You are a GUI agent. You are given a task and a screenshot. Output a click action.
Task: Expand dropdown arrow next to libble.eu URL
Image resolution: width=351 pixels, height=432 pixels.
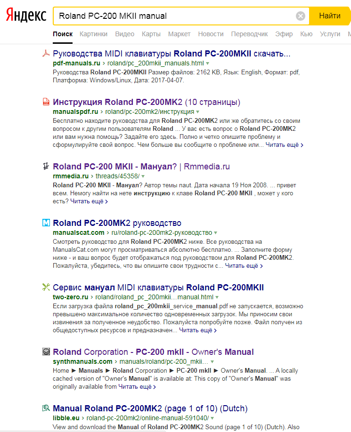point(212,418)
